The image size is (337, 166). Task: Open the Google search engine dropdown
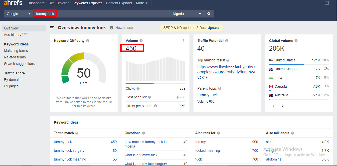(x=18, y=14)
